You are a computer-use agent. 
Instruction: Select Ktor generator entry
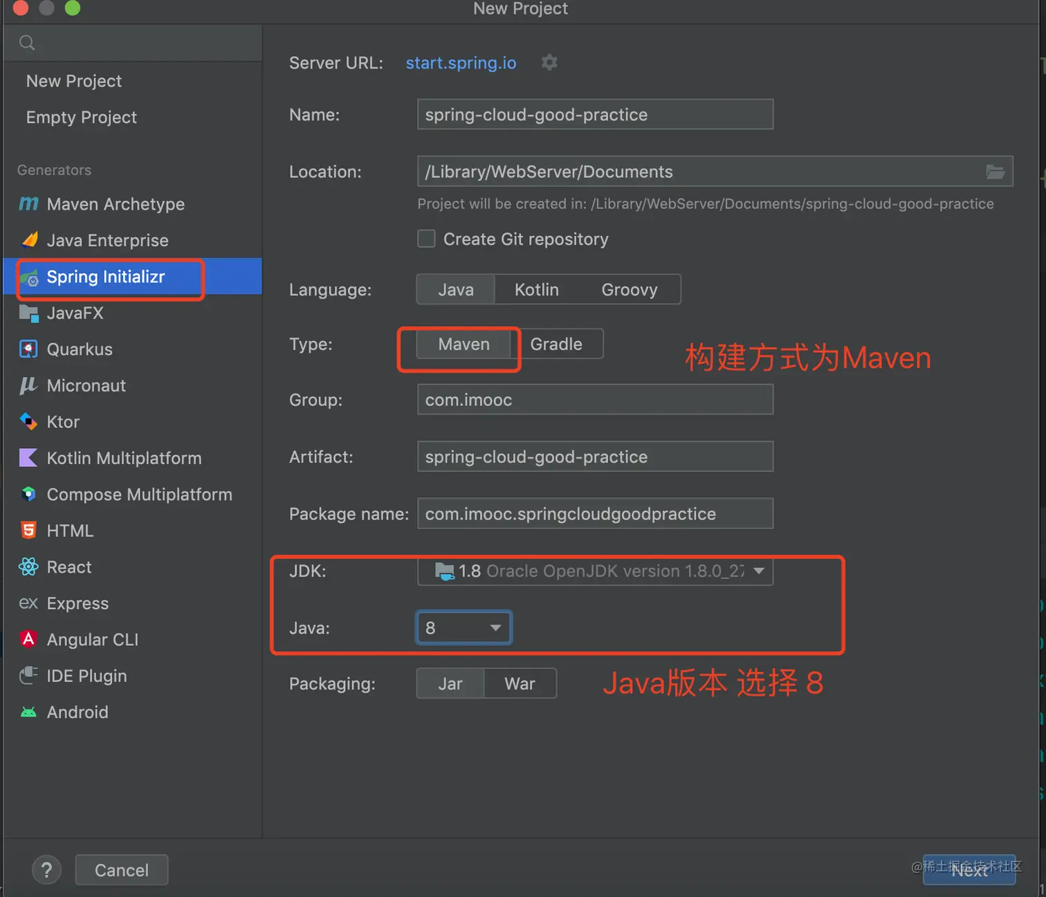(x=133, y=421)
